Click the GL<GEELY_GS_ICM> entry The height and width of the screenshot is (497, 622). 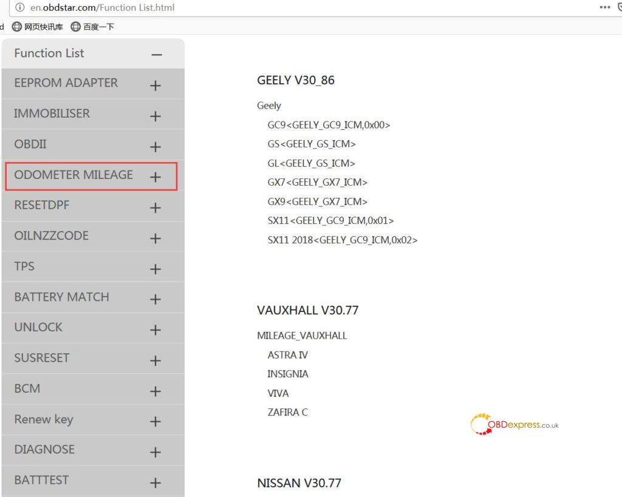click(311, 163)
